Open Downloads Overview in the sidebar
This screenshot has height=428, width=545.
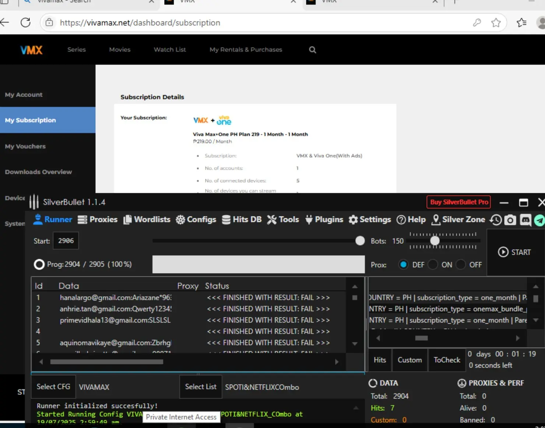(38, 172)
